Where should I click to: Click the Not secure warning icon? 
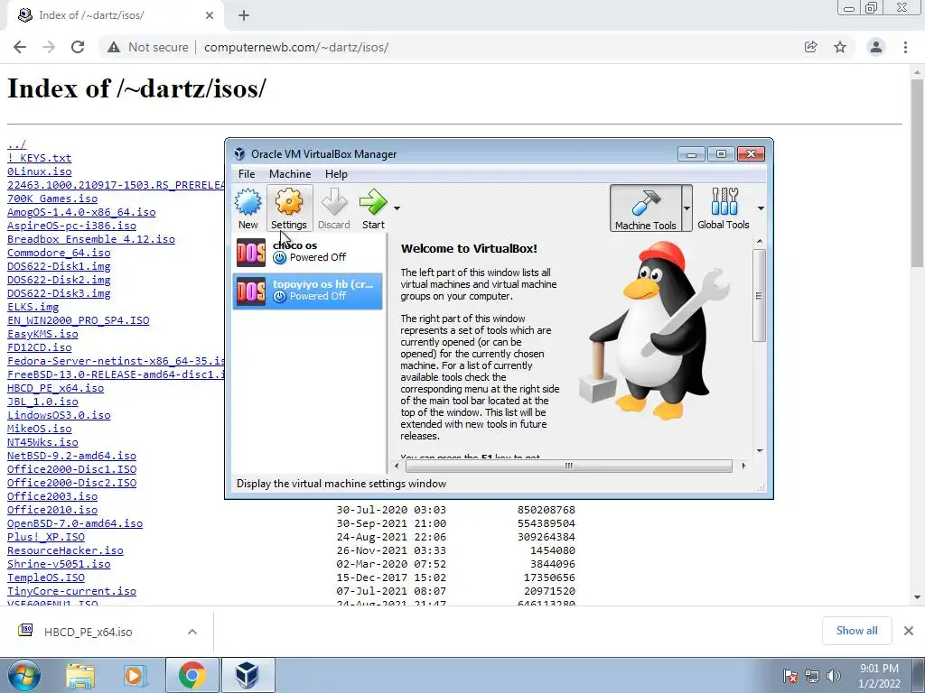[114, 47]
